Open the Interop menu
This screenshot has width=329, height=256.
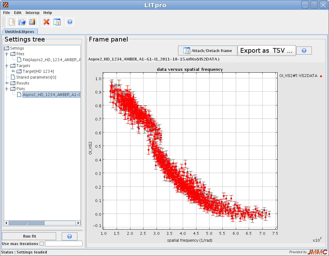pyautogui.click(x=32, y=12)
